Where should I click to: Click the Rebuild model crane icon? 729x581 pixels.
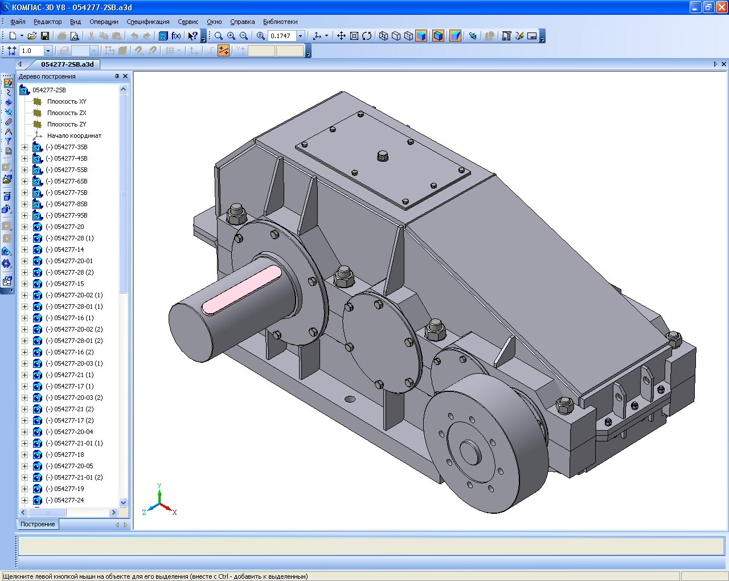pyautogui.click(x=506, y=36)
